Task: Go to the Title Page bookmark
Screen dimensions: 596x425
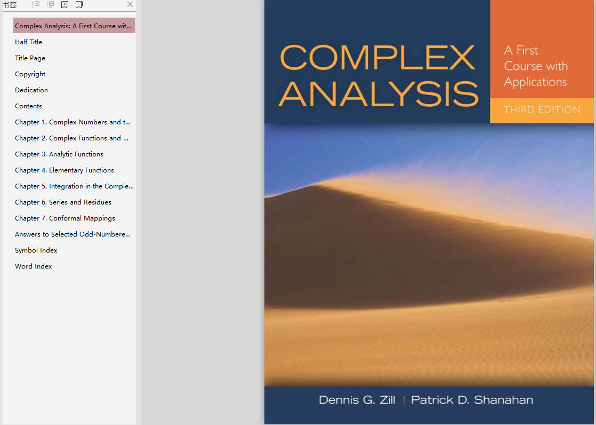Action: click(30, 58)
